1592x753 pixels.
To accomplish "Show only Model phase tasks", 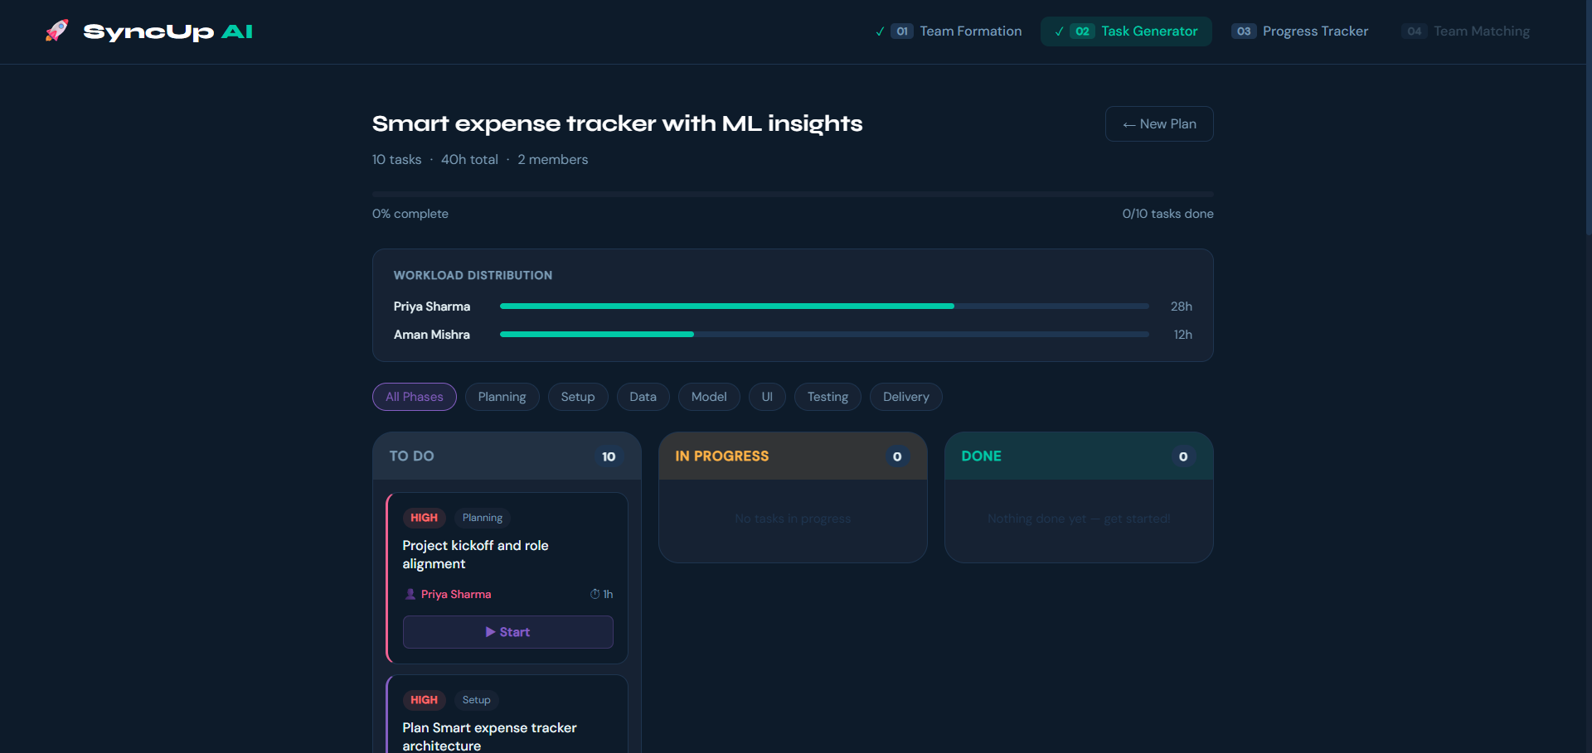I will [709, 397].
